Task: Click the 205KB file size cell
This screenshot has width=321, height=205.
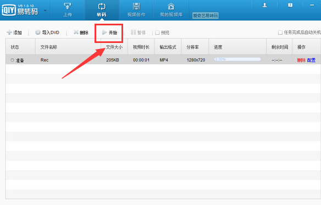Action: point(112,60)
